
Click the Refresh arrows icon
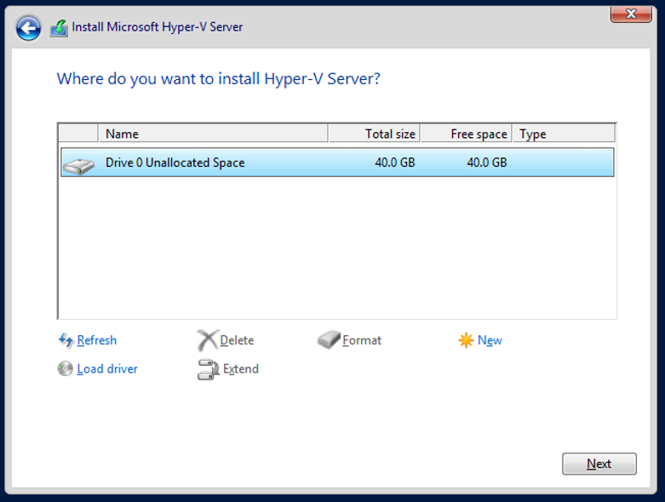66,340
